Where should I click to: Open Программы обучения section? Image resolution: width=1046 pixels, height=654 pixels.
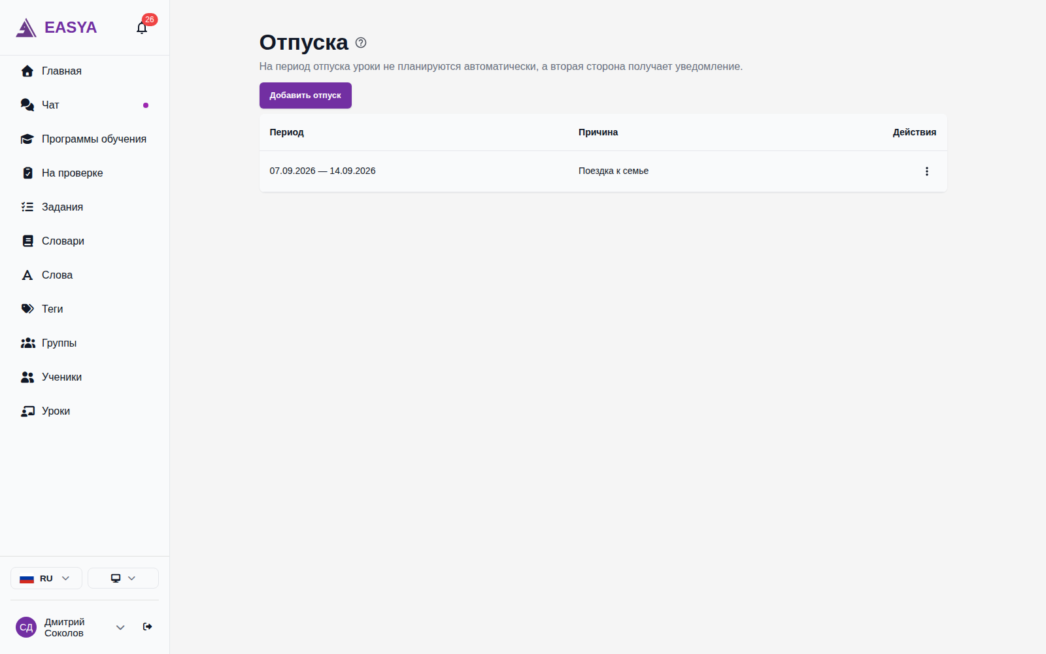84,139
